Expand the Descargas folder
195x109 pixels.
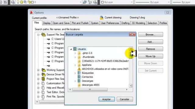[x=75, y=81]
